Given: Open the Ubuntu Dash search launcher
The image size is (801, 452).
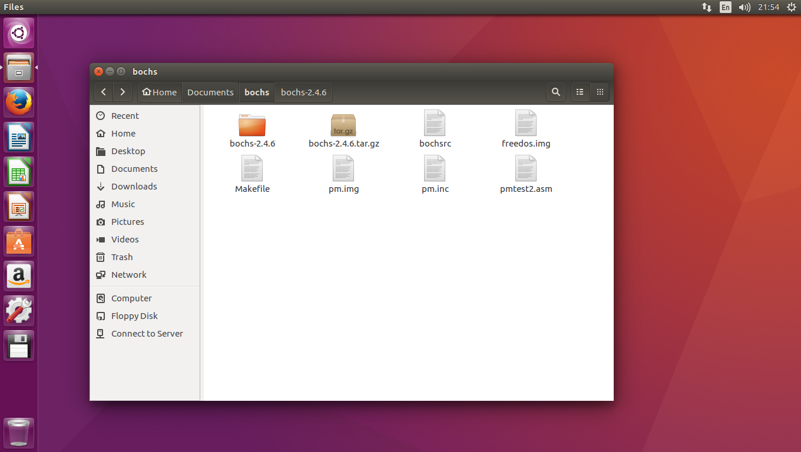Looking at the screenshot, I should 19,33.
